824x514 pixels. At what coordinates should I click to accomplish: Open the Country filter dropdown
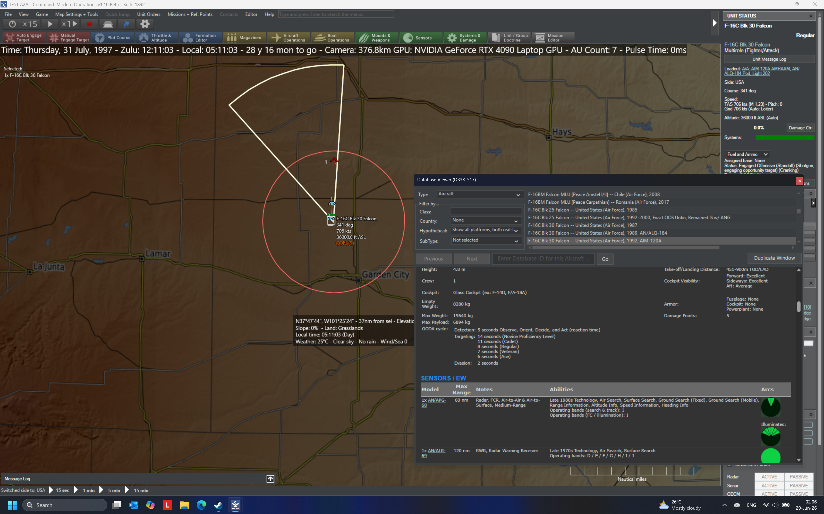click(x=486, y=221)
